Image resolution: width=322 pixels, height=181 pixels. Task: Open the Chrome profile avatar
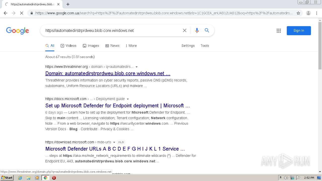(308, 13)
